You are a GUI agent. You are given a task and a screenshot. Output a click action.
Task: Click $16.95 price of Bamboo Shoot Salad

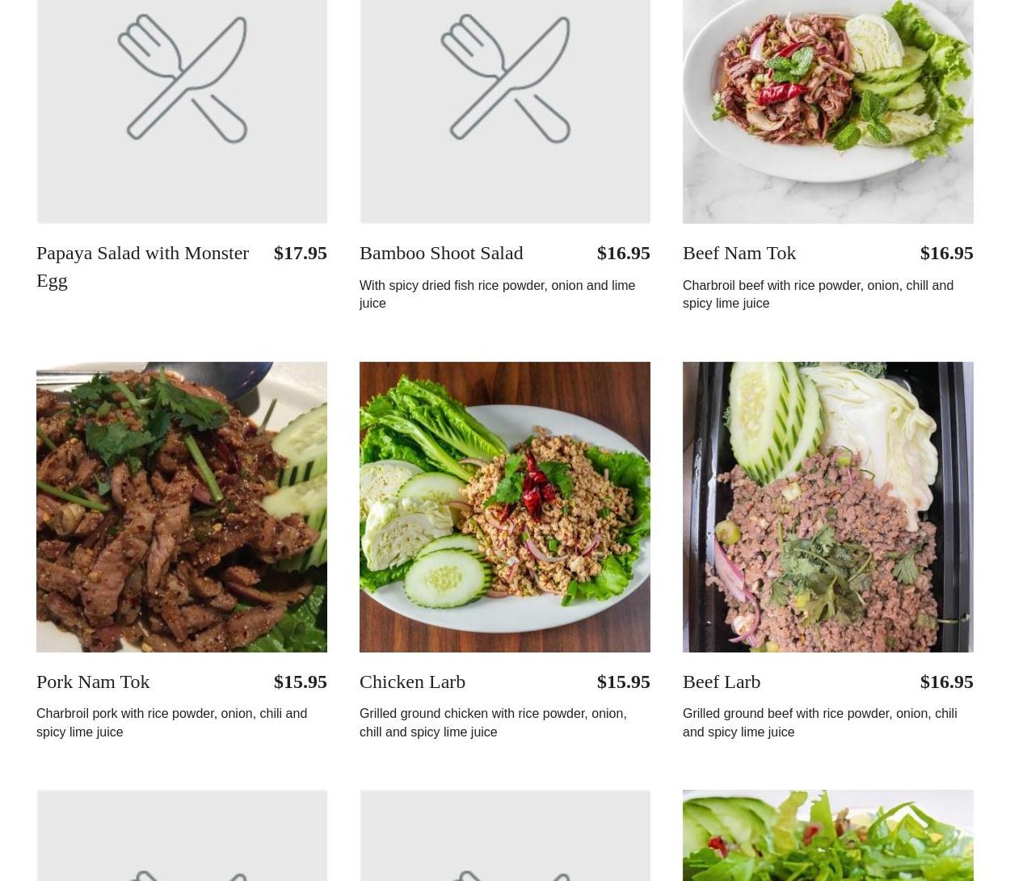(x=624, y=253)
